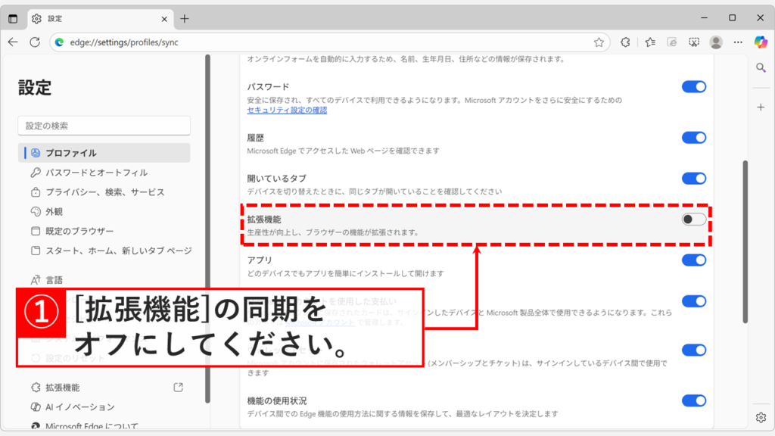Enable the 拡張機能 sync toggle
This screenshot has width=775, height=436.
click(694, 220)
